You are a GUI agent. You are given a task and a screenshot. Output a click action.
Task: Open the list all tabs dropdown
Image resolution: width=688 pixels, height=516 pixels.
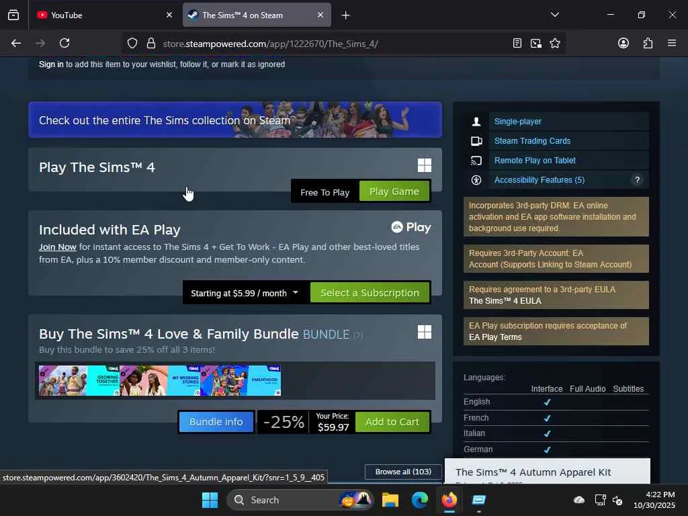click(554, 15)
